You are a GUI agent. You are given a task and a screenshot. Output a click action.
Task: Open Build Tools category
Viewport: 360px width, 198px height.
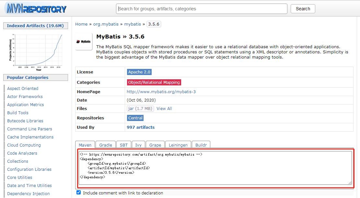(x=18, y=113)
